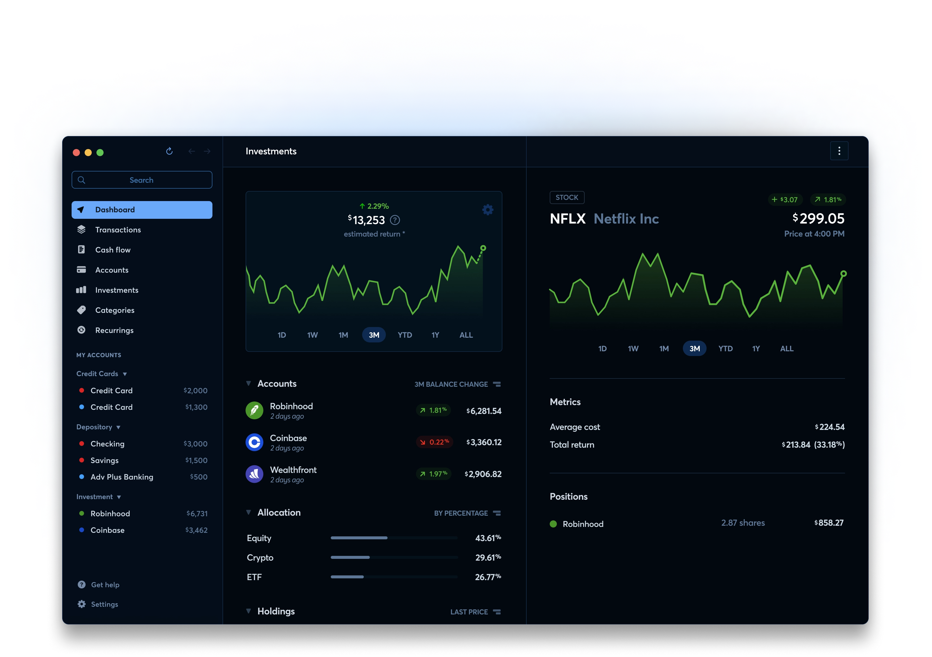The image size is (932, 657).
Task: Click the Categories tag icon
Action: click(81, 310)
